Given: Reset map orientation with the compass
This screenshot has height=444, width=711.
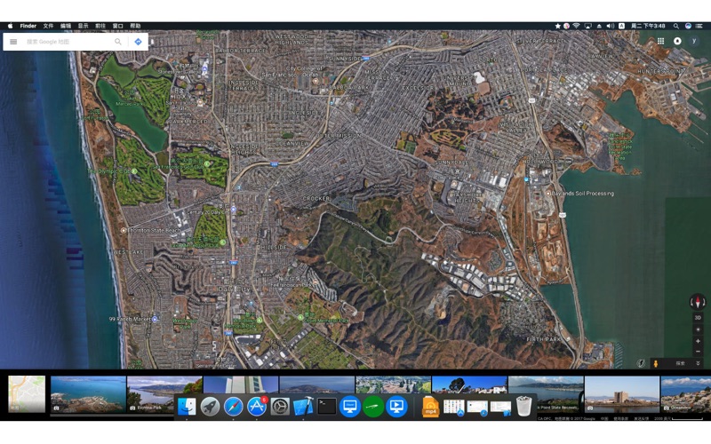Looking at the screenshot, I should pos(698,302).
